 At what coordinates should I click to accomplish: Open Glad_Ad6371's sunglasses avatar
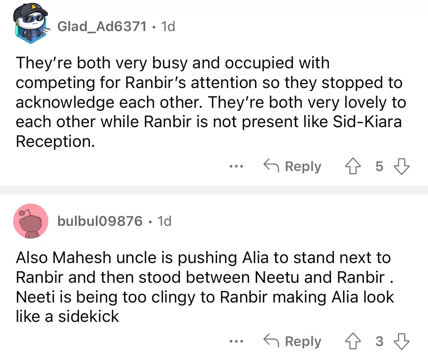[x=30, y=26]
